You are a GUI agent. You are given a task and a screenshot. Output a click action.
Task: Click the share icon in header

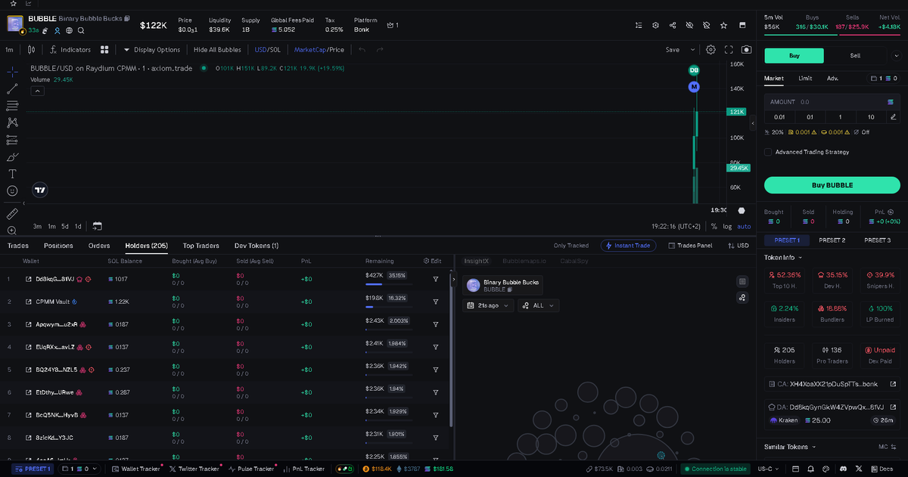[673, 25]
